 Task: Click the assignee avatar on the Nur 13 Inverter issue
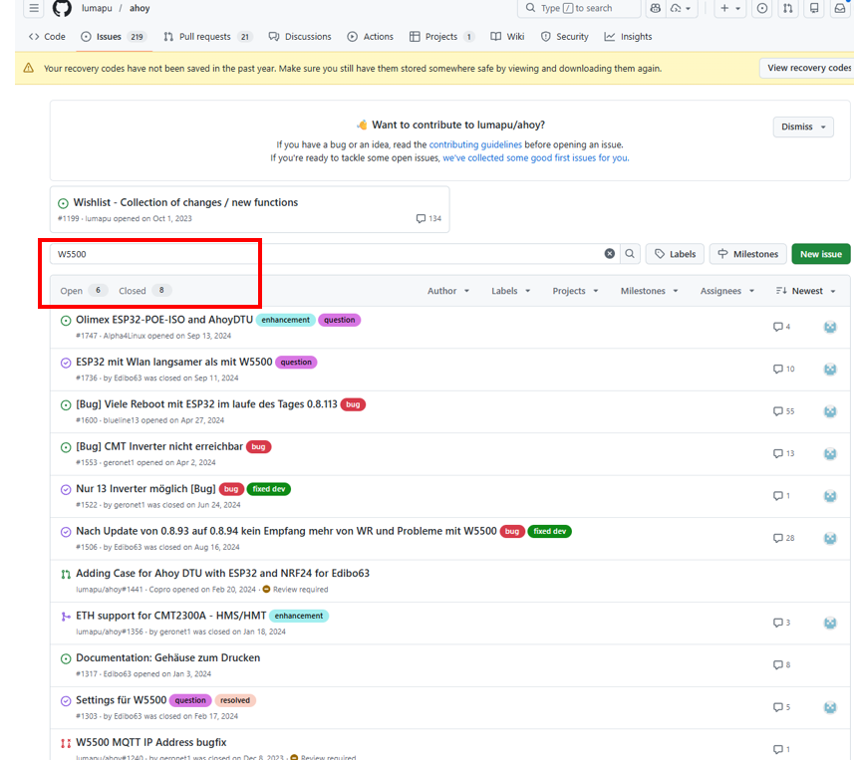[x=830, y=496]
